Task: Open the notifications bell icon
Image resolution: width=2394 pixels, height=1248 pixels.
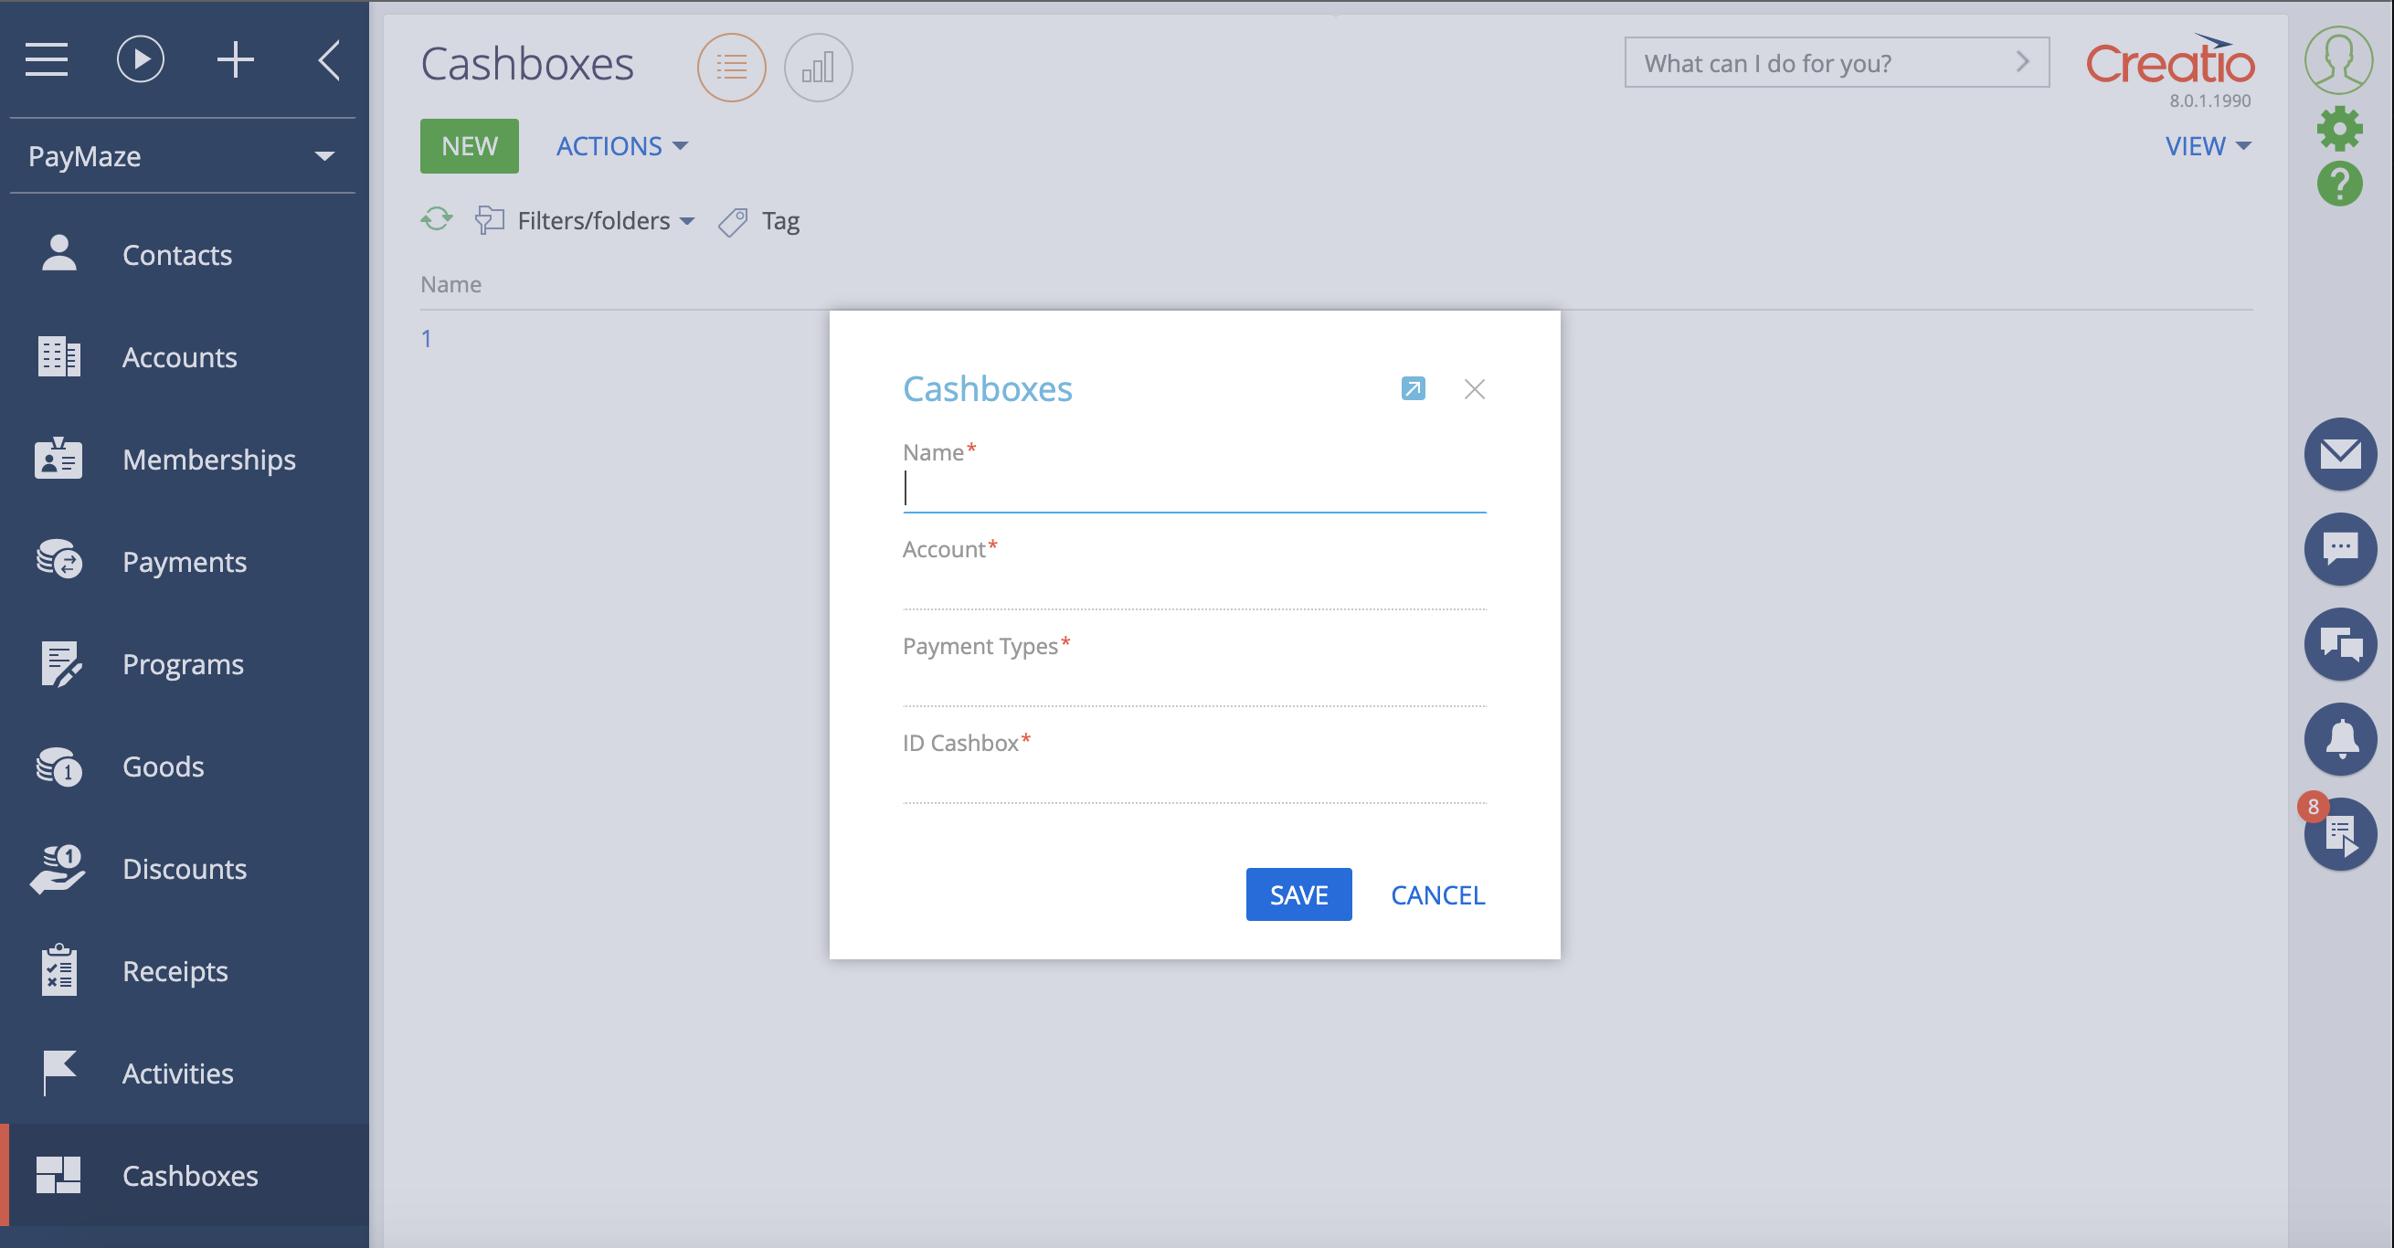Action: (x=2340, y=739)
